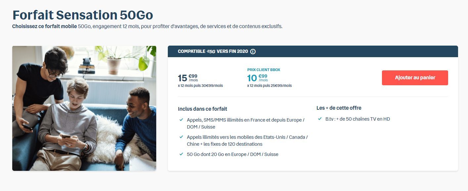
Task: Select the 15€99 per month price
Action: pos(188,78)
